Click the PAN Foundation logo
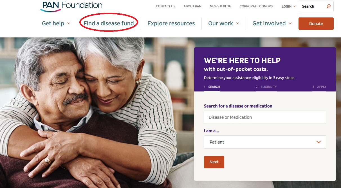Viewport: 341px width, 188px height. [71, 6]
